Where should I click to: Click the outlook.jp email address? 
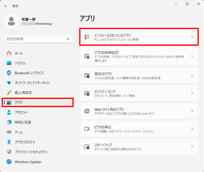pyautogui.click(x=37, y=24)
